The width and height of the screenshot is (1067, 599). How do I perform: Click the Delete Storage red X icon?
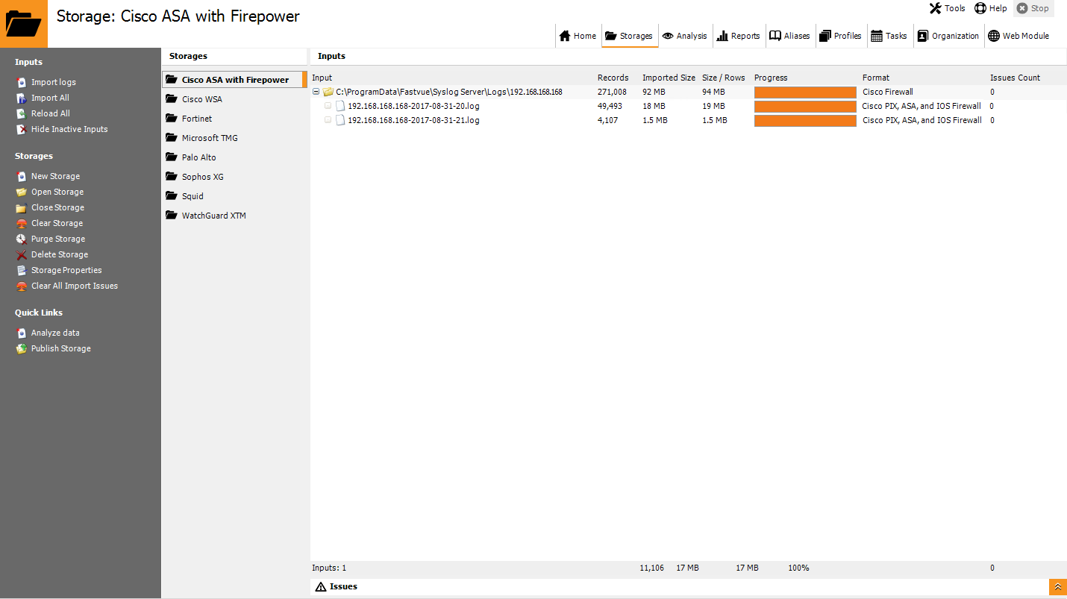tap(22, 254)
